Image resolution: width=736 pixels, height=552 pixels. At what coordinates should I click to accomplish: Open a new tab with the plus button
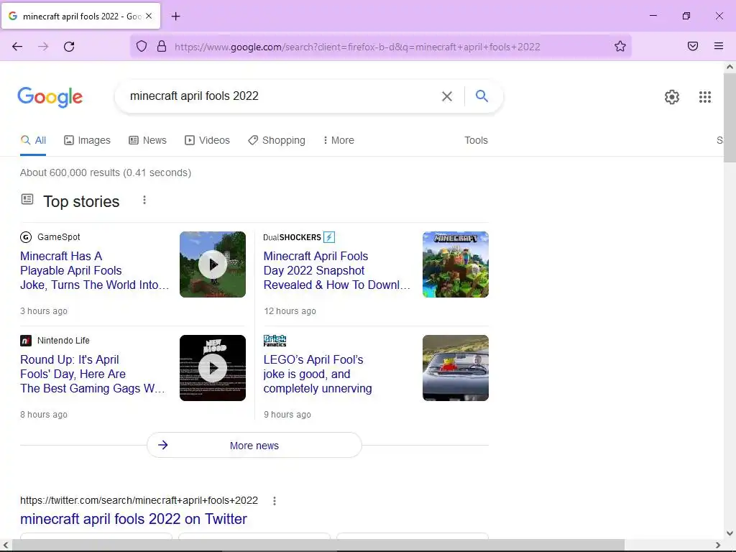[x=175, y=17]
